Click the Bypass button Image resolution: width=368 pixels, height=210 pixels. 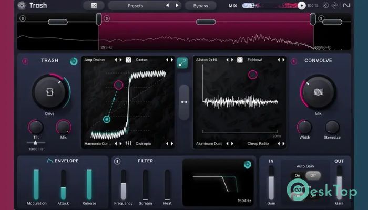[x=200, y=6]
